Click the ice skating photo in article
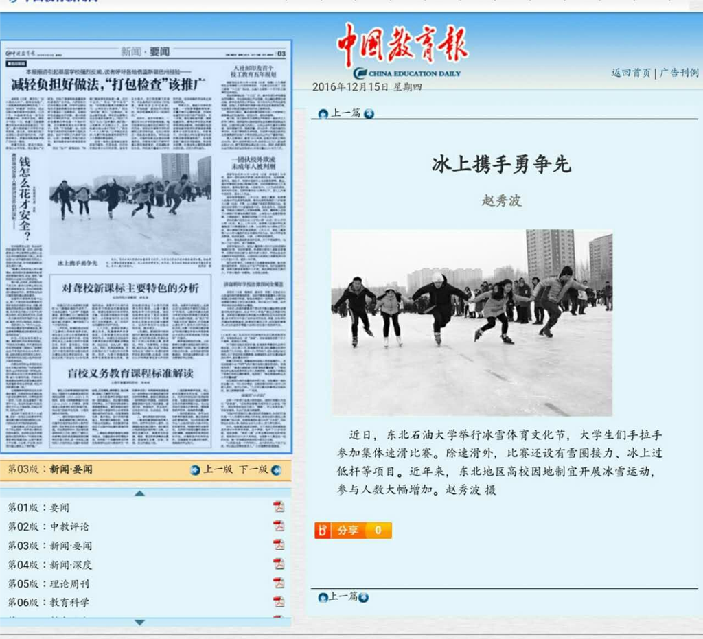703x639 pixels. click(472, 323)
